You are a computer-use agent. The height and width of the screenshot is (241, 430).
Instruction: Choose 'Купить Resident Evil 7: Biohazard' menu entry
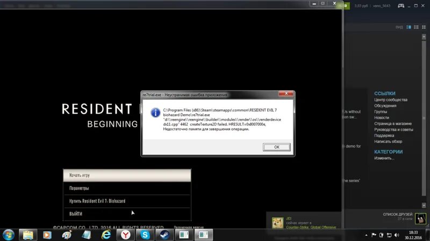127,201
